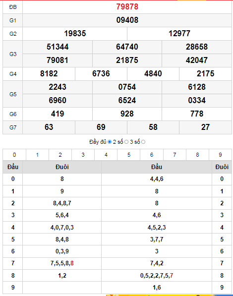Filter by digit 3 tab
The width and height of the screenshot is (233, 296).
(x=83, y=155)
